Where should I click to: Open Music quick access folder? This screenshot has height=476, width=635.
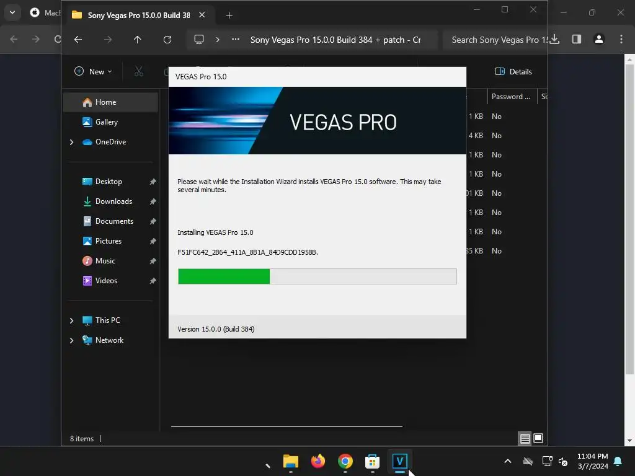[x=105, y=261]
